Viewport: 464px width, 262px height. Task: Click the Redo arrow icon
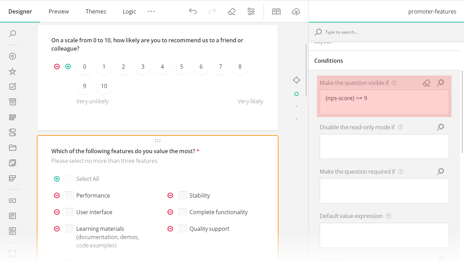point(212,11)
